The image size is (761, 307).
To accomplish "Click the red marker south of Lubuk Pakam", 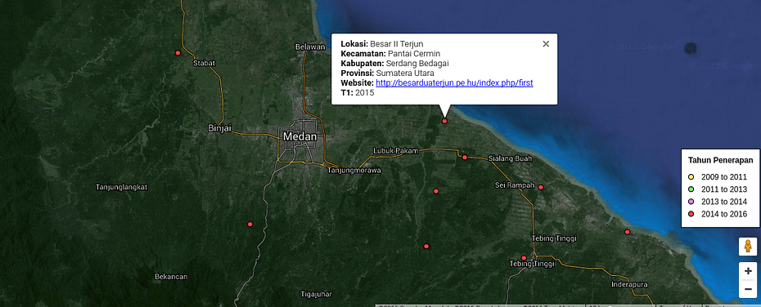I will pyautogui.click(x=436, y=191).
